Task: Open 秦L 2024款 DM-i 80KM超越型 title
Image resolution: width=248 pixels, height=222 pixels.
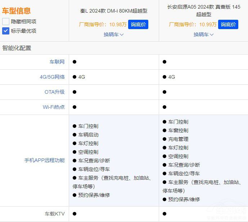Action: click(113, 11)
